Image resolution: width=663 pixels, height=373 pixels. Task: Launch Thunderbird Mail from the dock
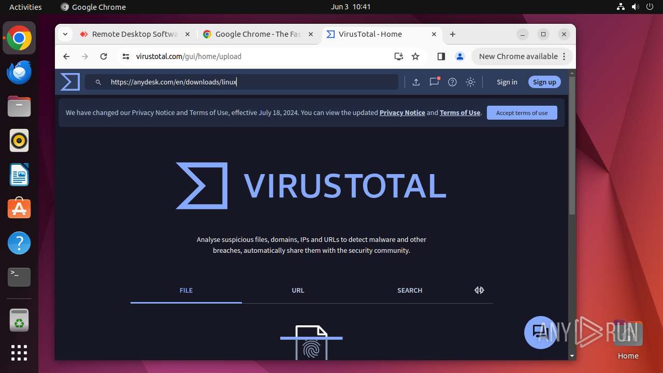[19, 72]
